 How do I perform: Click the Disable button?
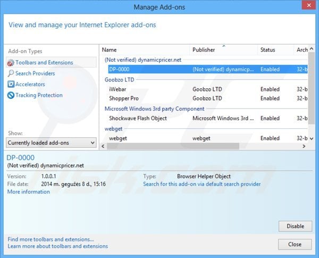coord(295,226)
